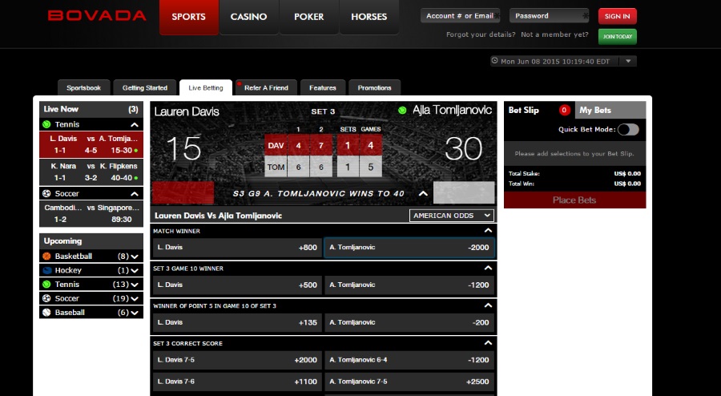Bet L. Davis +135 point 5 winner
The height and width of the screenshot is (396, 721).
click(x=237, y=322)
